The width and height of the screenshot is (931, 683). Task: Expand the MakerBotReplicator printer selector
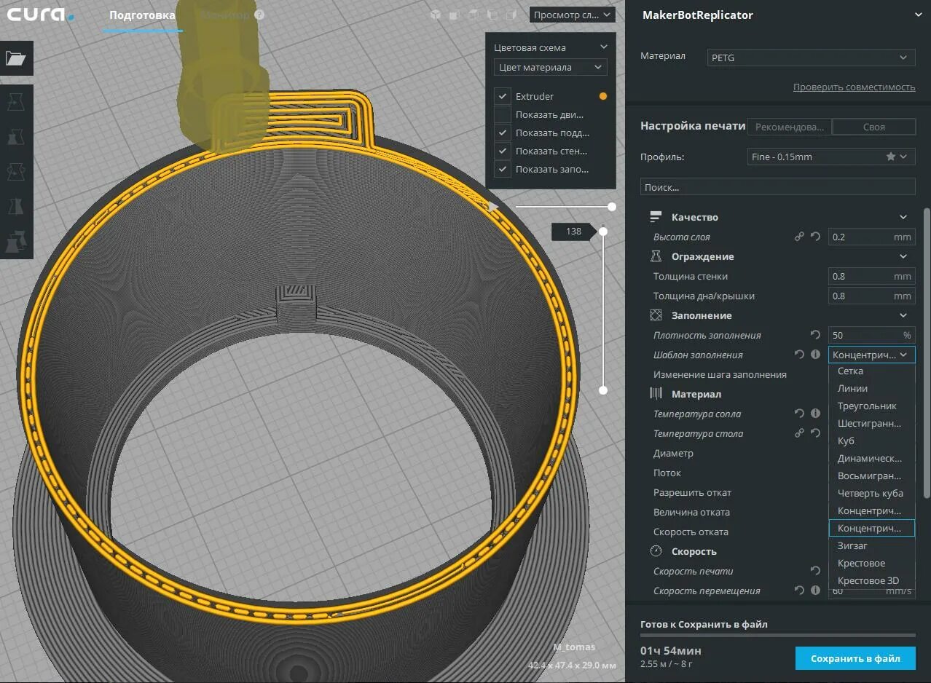(916, 15)
